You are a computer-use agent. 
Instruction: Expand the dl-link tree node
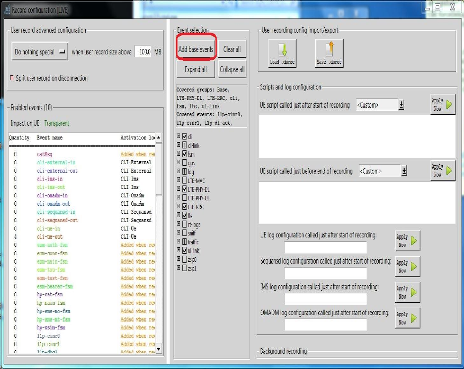(x=178, y=144)
